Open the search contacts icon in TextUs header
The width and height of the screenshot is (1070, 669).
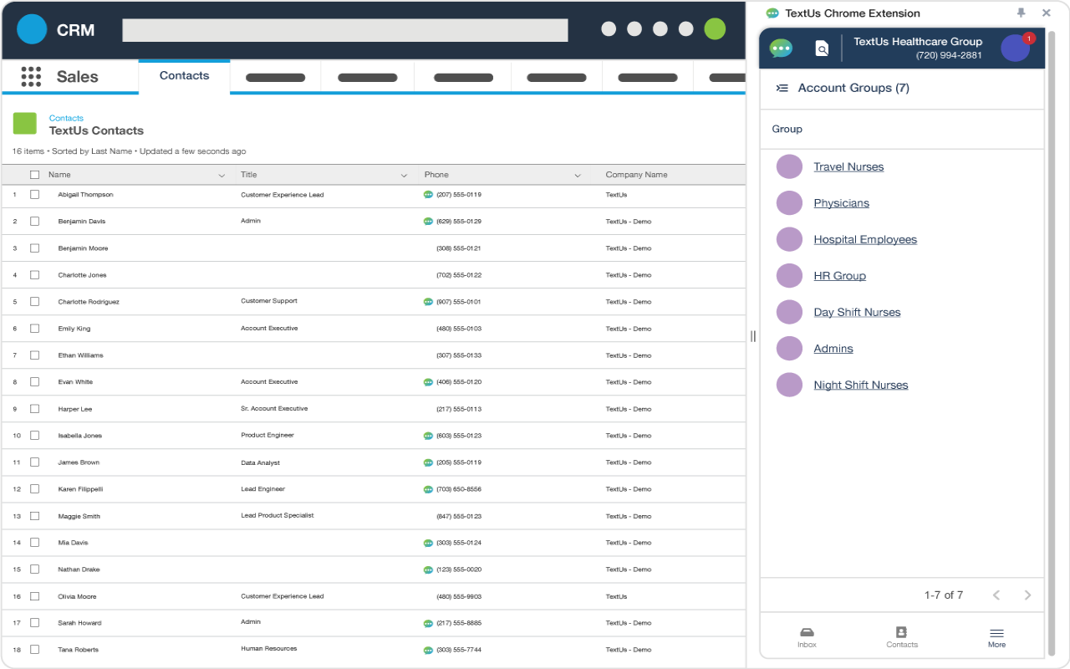tap(822, 49)
